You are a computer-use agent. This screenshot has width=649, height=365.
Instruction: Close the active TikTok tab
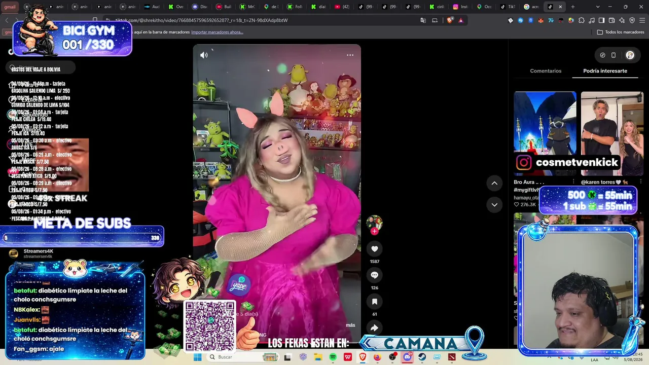(560, 7)
